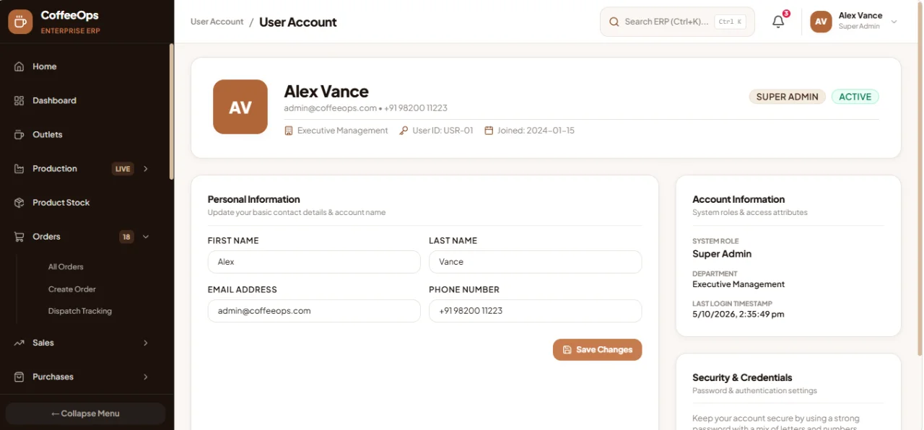Click the Outlets coffee cup icon
924x430 pixels.
coord(19,134)
